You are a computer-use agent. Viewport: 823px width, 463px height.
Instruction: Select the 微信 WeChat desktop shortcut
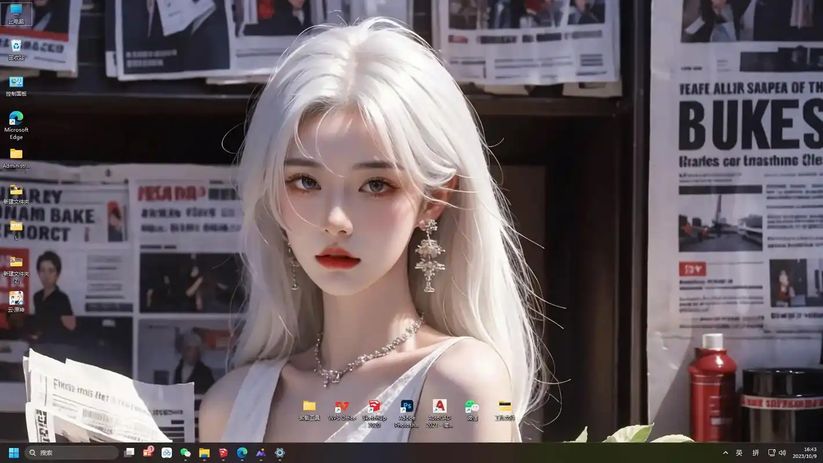click(472, 407)
